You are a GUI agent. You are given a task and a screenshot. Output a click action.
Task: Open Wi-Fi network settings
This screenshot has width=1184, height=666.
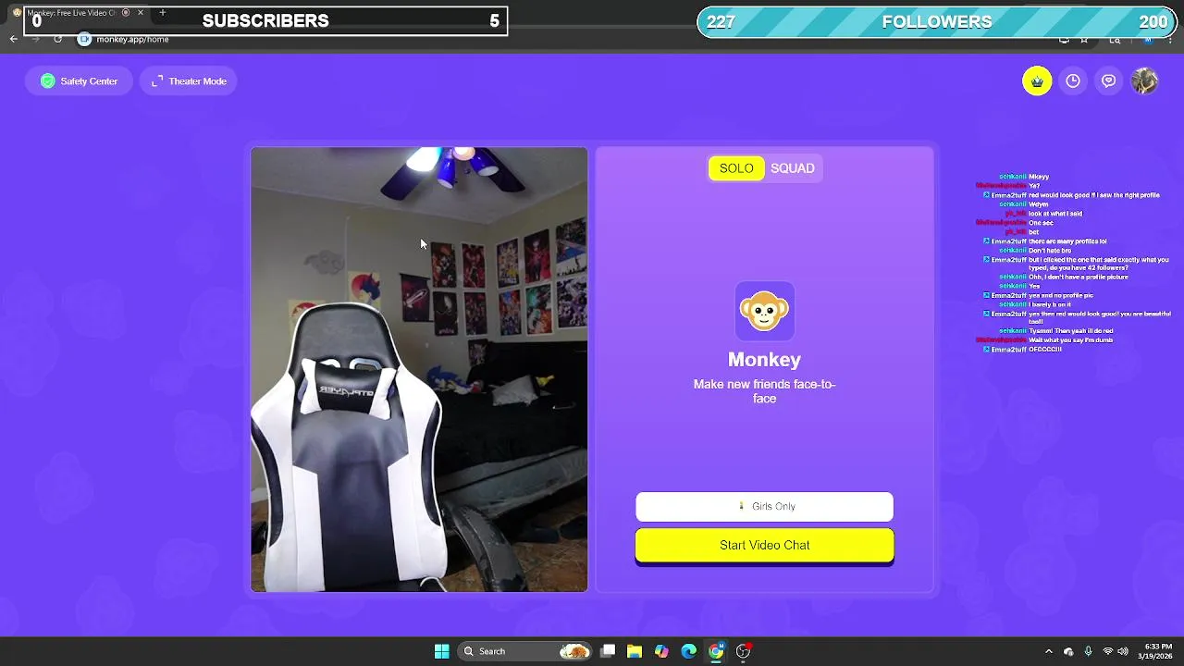click(1108, 651)
